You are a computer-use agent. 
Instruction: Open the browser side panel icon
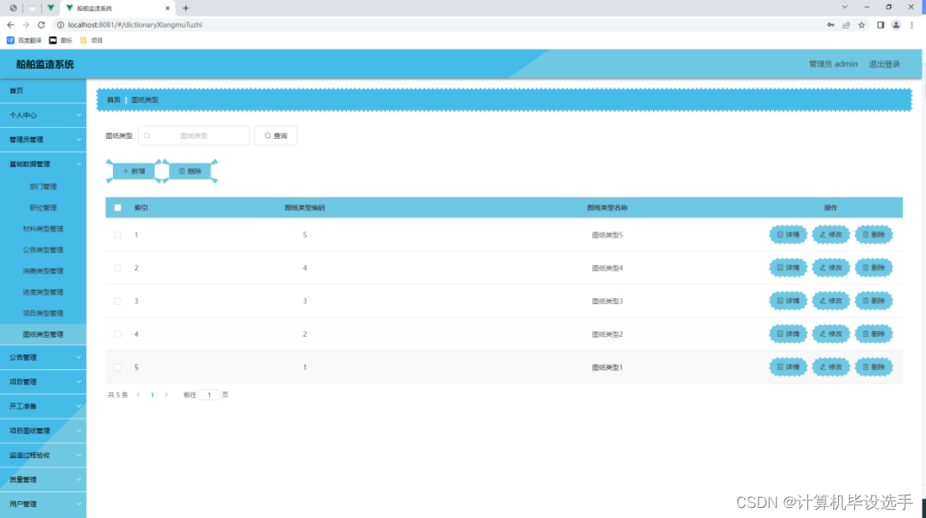coord(881,25)
